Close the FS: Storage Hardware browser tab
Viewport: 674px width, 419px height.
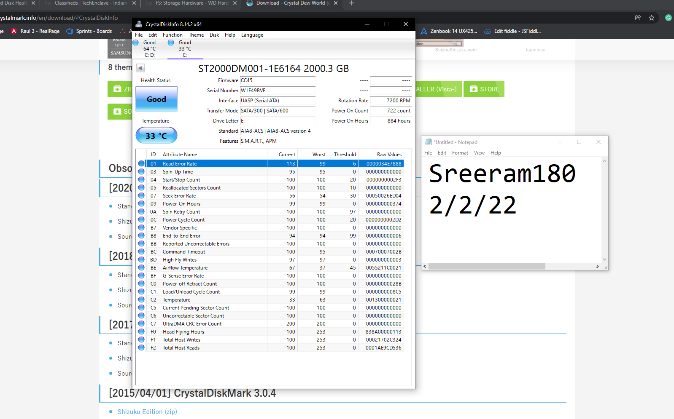pos(235,3)
